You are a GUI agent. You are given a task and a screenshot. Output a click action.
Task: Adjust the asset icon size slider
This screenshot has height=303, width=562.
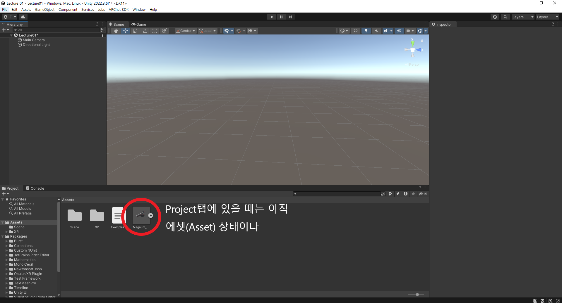click(417, 295)
